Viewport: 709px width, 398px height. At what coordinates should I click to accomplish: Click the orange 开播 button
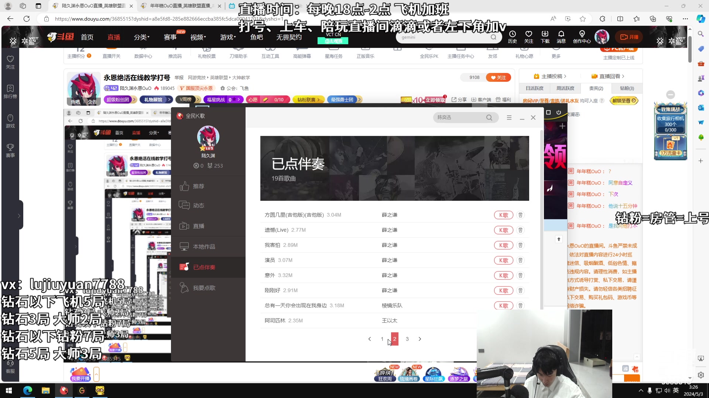click(x=629, y=37)
